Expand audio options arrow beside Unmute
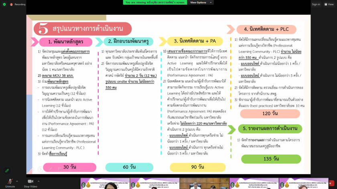This screenshot has width=337, height=189. pyautogui.click(x=17, y=180)
